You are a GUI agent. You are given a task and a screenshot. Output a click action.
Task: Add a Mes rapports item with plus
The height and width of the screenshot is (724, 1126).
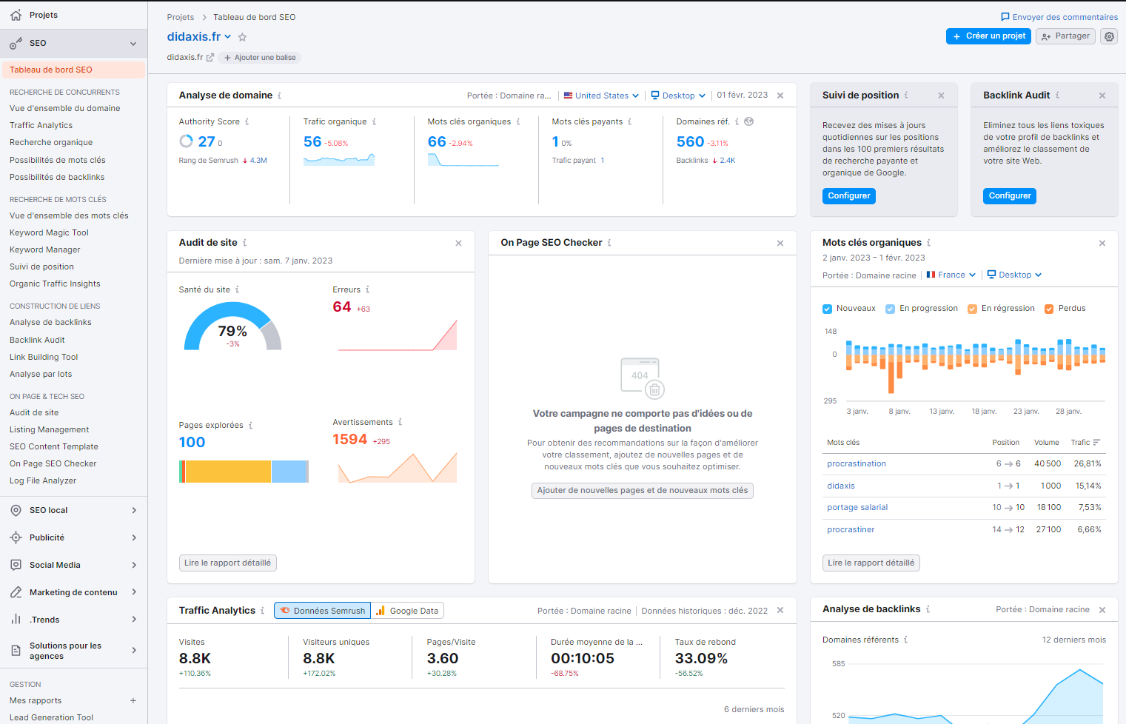click(133, 700)
